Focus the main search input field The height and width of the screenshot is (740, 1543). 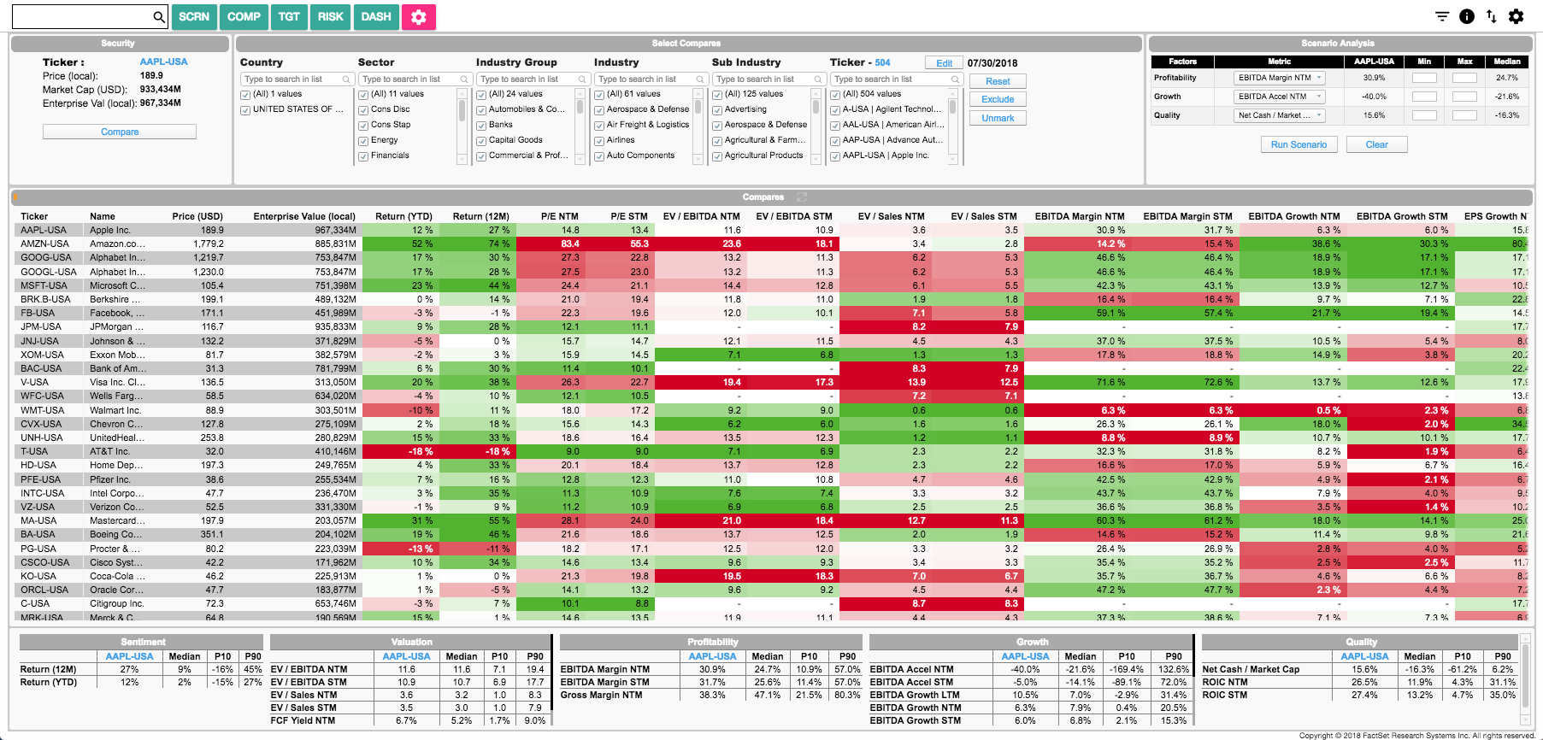pos(83,17)
